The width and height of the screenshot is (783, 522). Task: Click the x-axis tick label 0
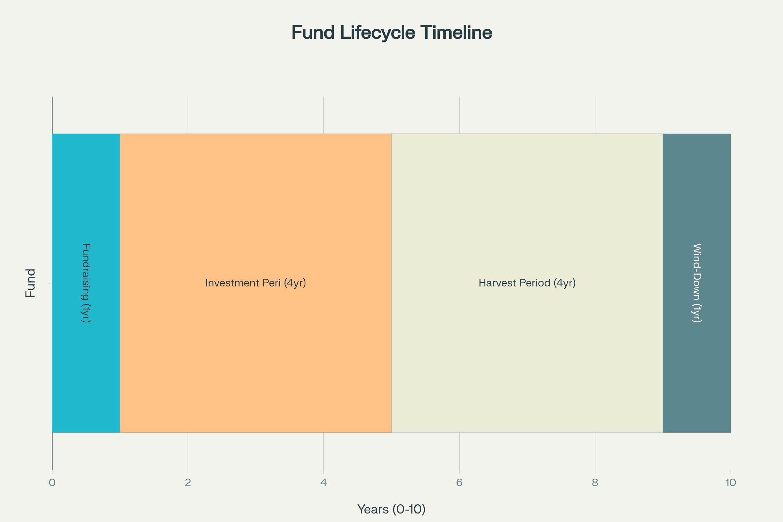point(52,483)
